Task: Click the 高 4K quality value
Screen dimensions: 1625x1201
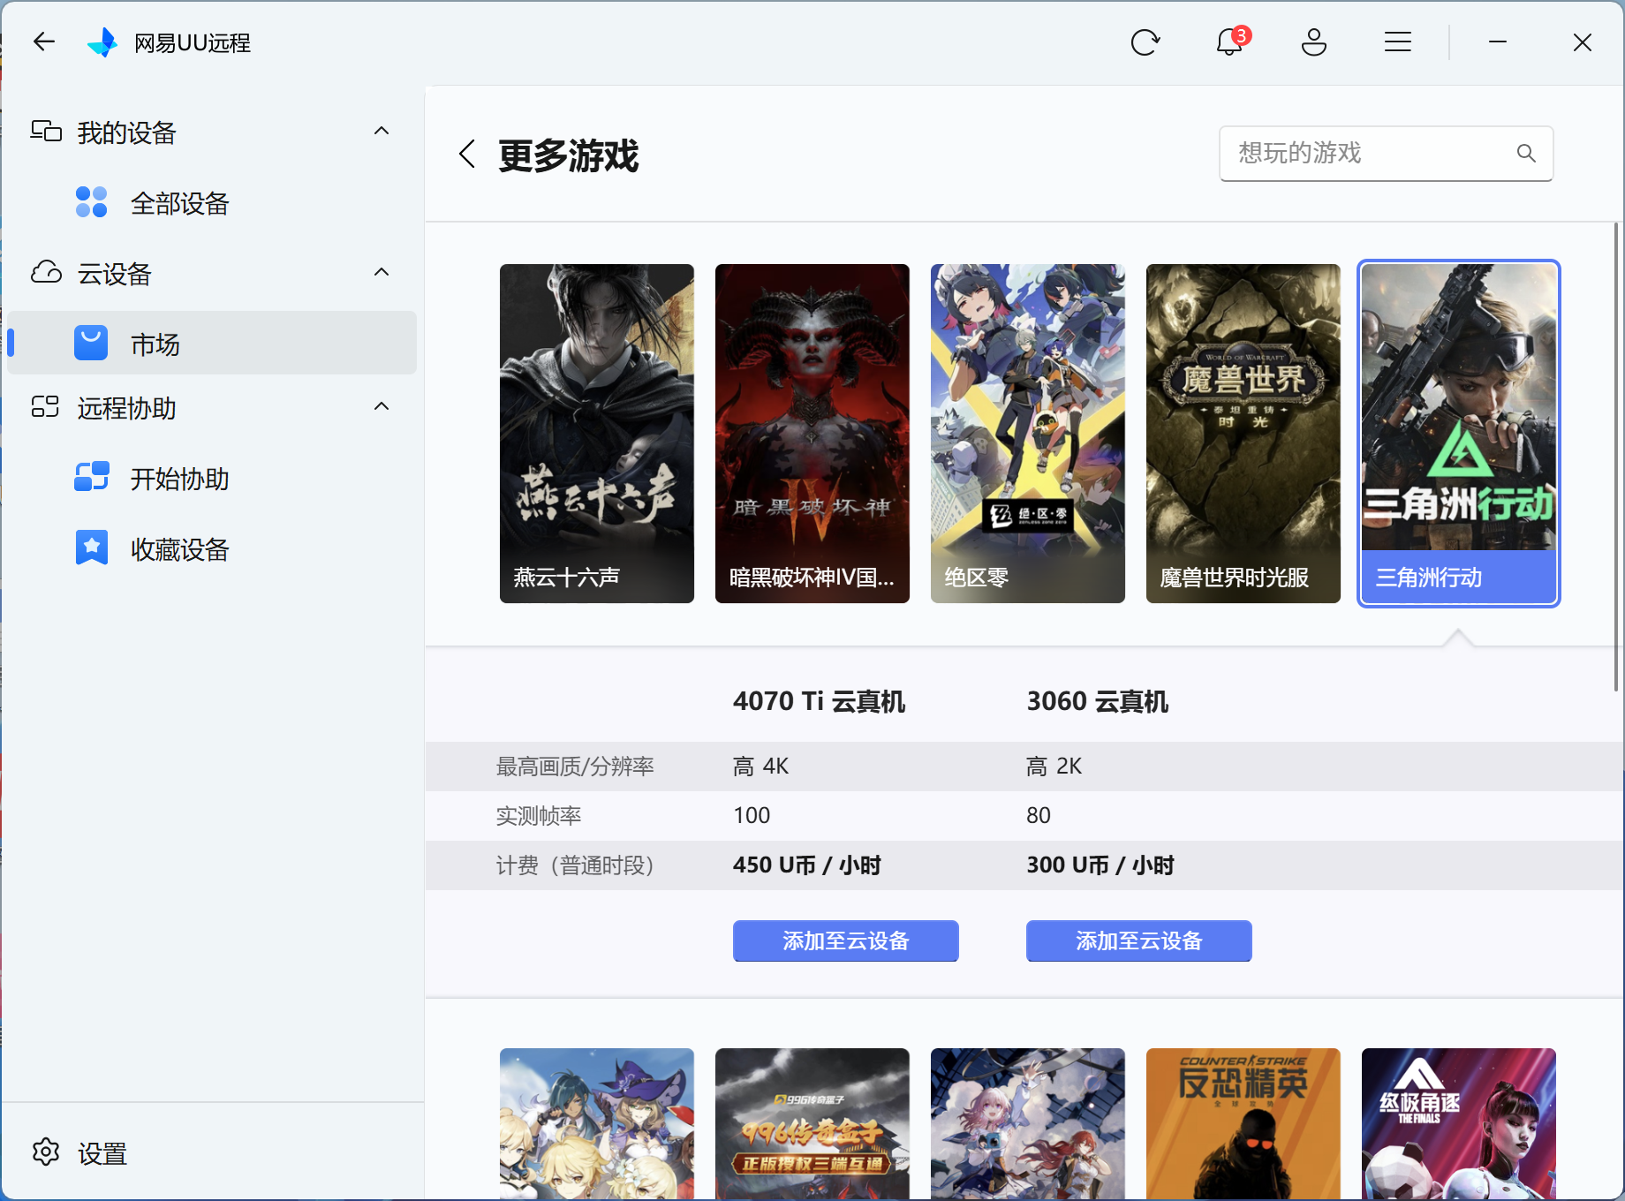Action: click(x=760, y=766)
